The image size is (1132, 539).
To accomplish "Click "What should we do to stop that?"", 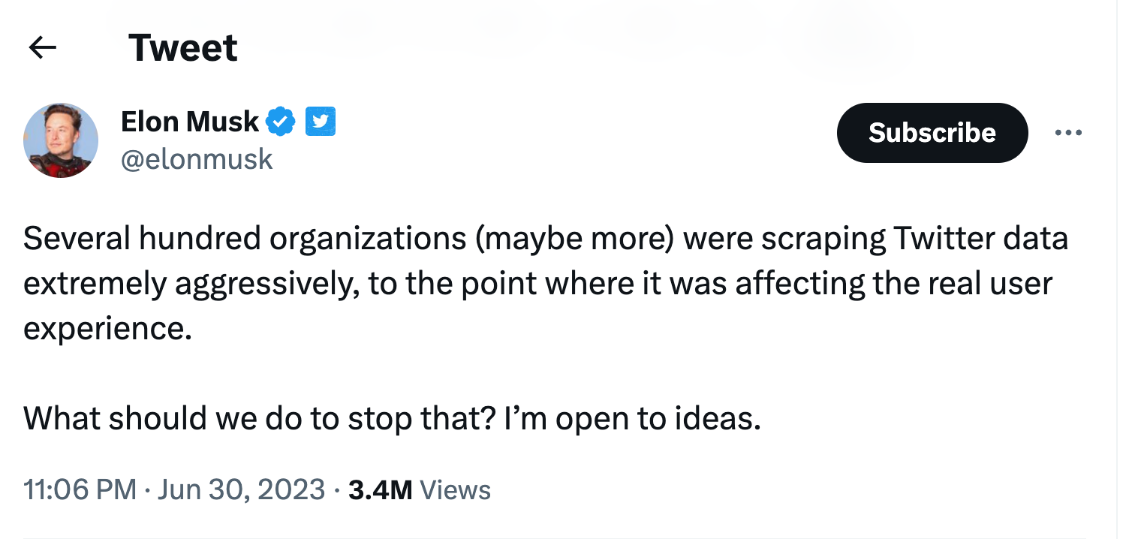I will coord(259,417).
